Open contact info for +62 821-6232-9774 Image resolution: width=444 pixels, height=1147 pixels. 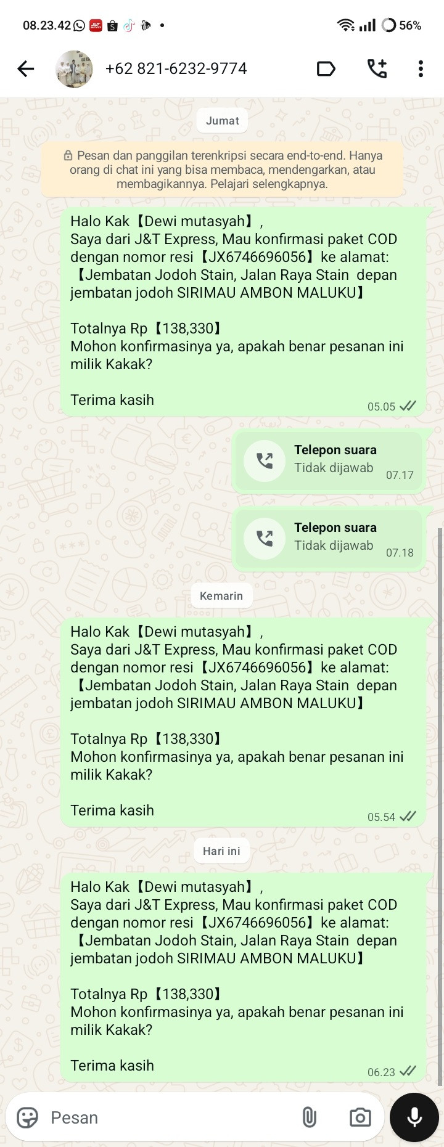(x=176, y=68)
